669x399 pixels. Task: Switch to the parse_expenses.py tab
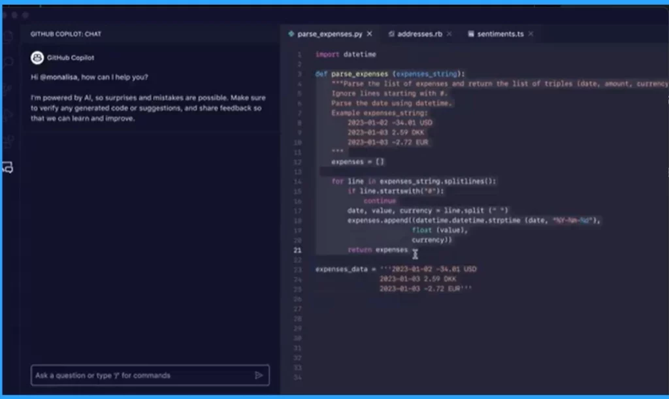tap(329, 34)
